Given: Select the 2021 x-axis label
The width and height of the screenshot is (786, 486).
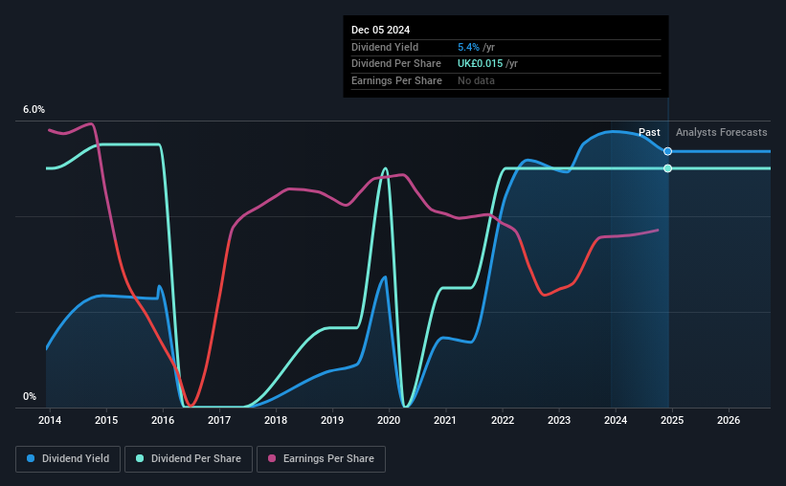Looking at the screenshot, I should [x=444, y=420].
